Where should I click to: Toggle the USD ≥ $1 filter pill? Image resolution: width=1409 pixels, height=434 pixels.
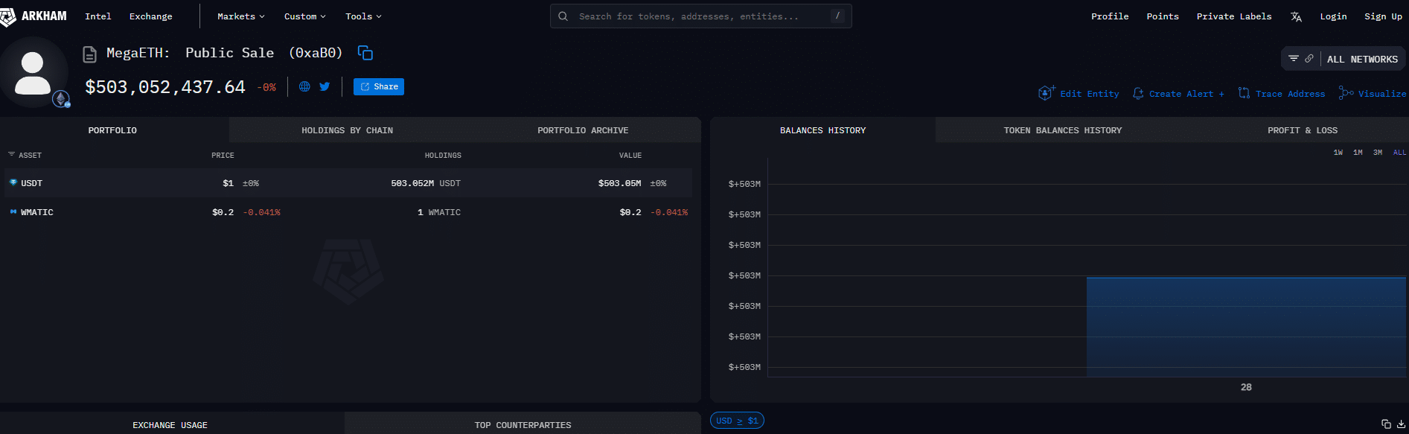[737, 421]
